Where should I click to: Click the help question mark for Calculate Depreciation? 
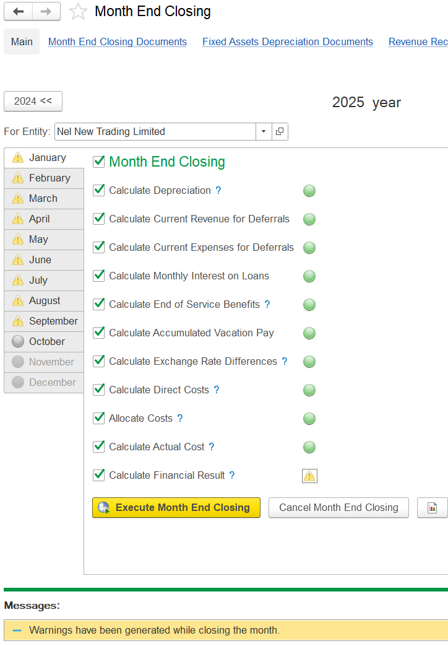point(218,191)
